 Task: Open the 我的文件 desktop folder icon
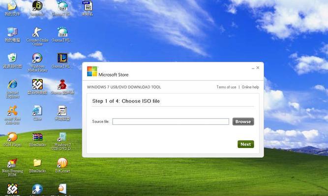click(x=12, y=8)
